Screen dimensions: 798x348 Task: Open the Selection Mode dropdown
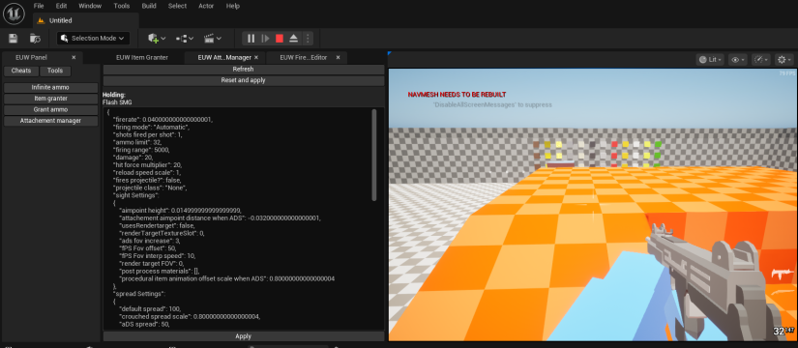tap(93, 38)
